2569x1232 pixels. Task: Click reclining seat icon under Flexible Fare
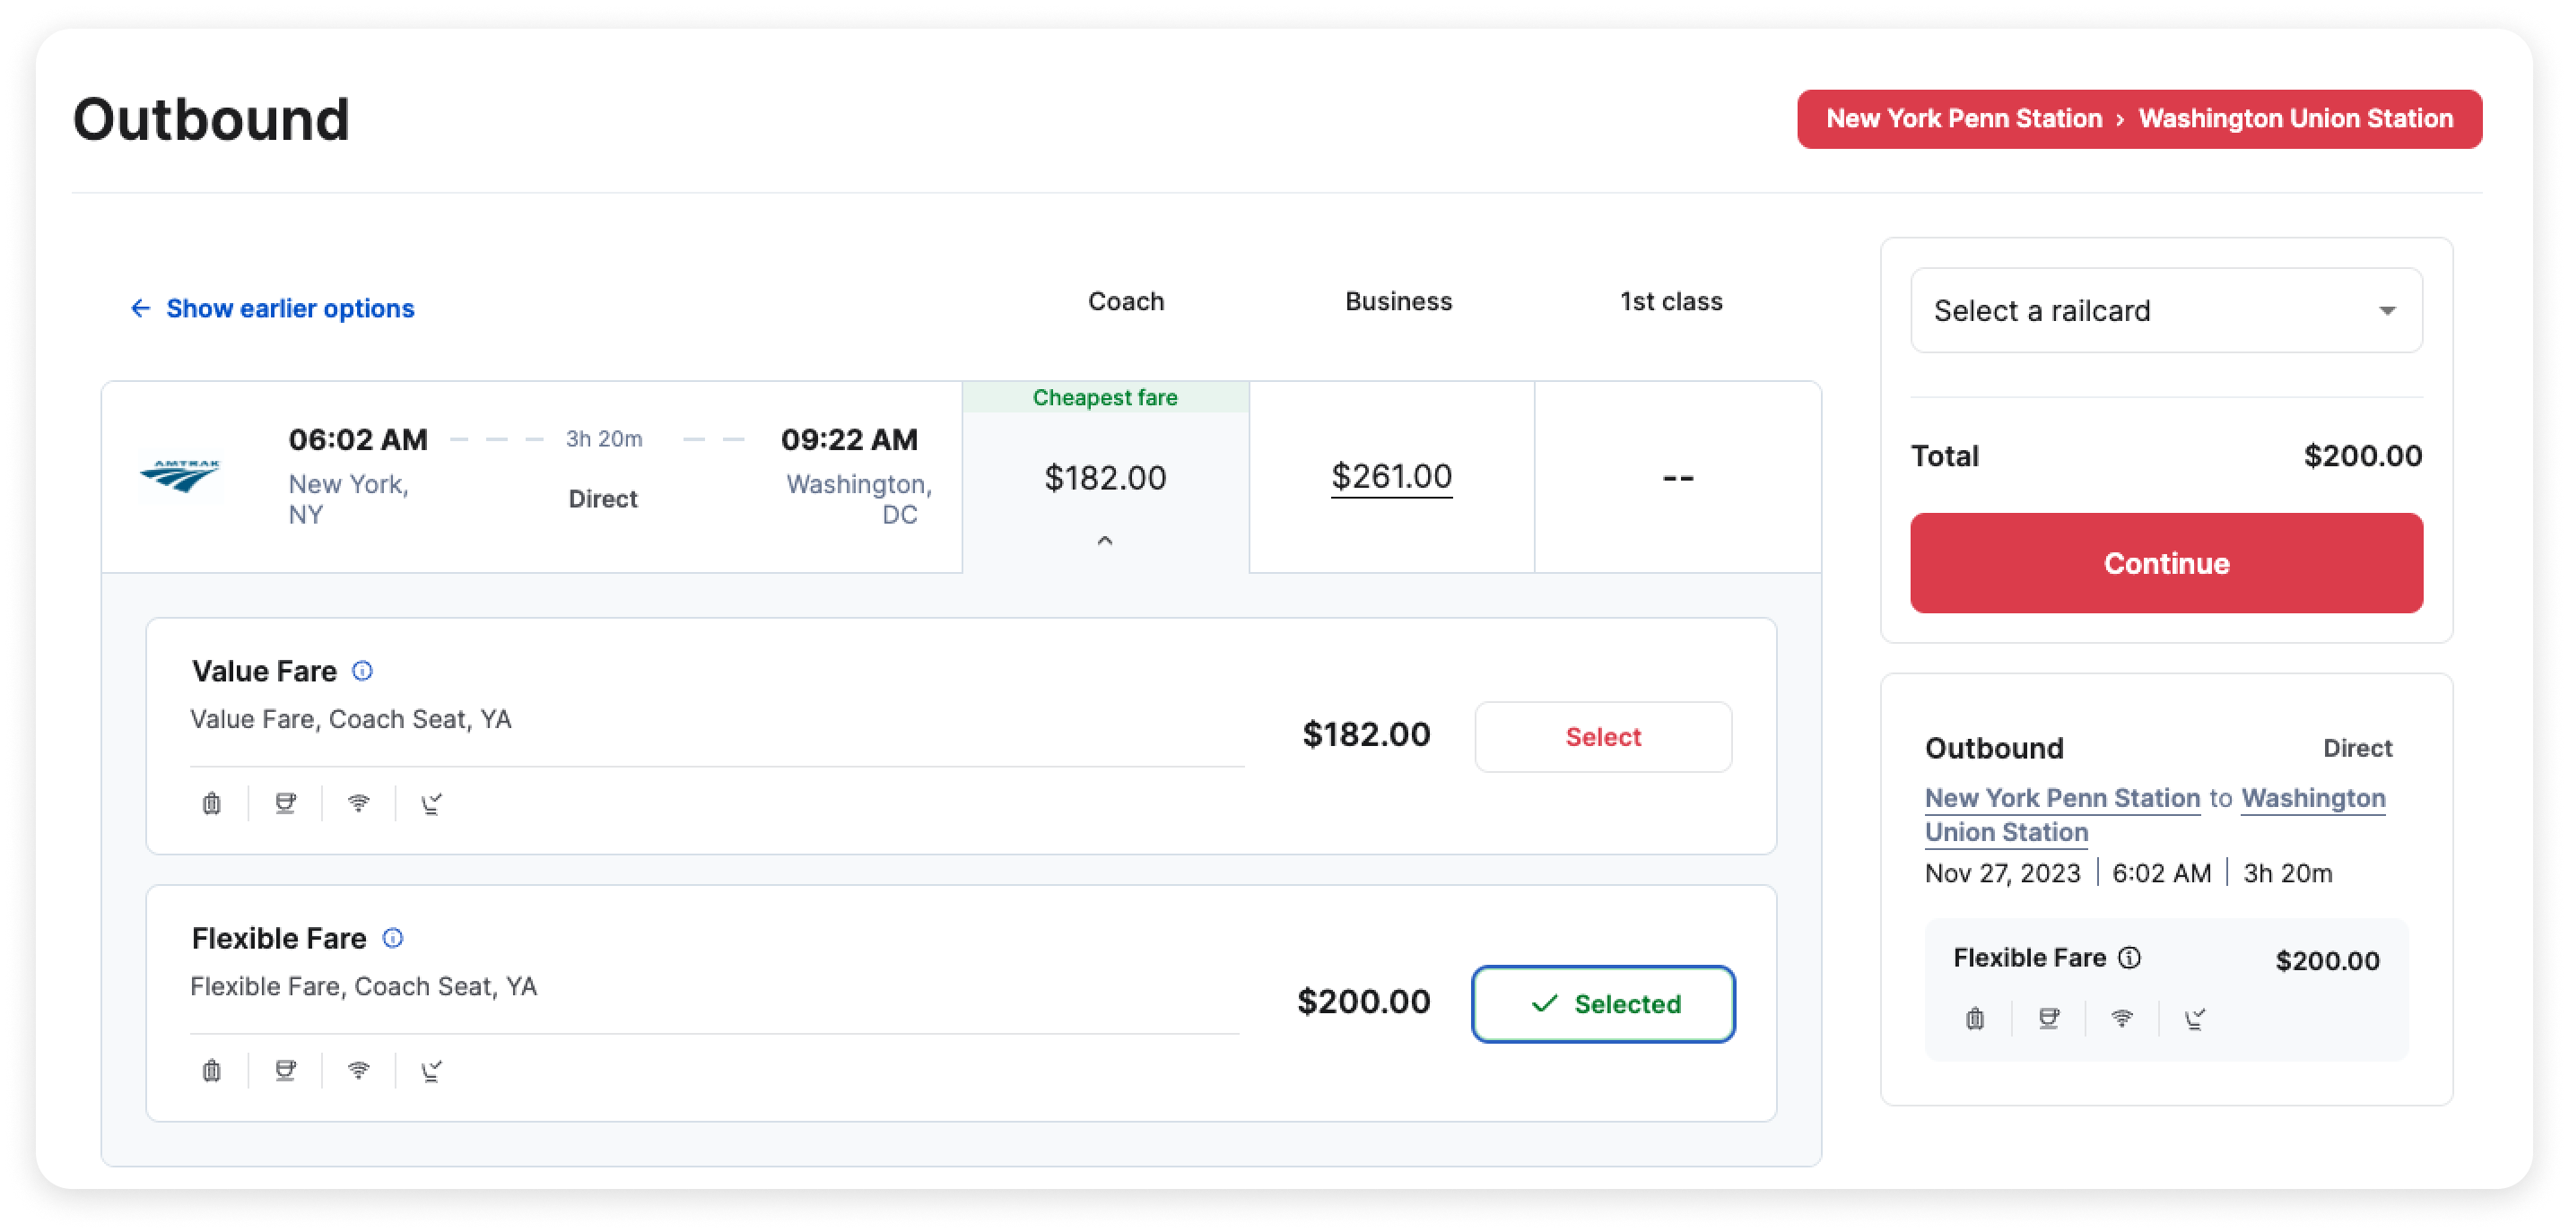tap(431, 1071)
